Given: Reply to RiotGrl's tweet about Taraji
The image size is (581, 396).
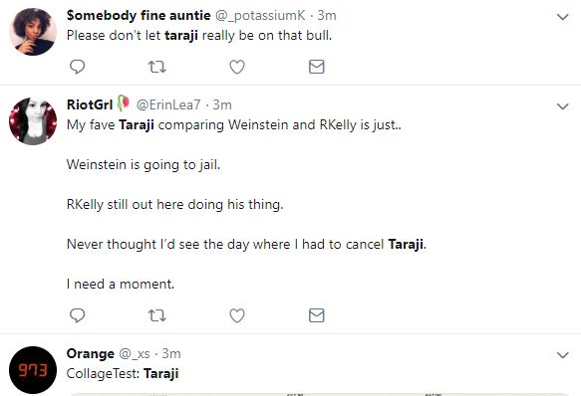Looking at the screenshot, I should pos(77,315).
